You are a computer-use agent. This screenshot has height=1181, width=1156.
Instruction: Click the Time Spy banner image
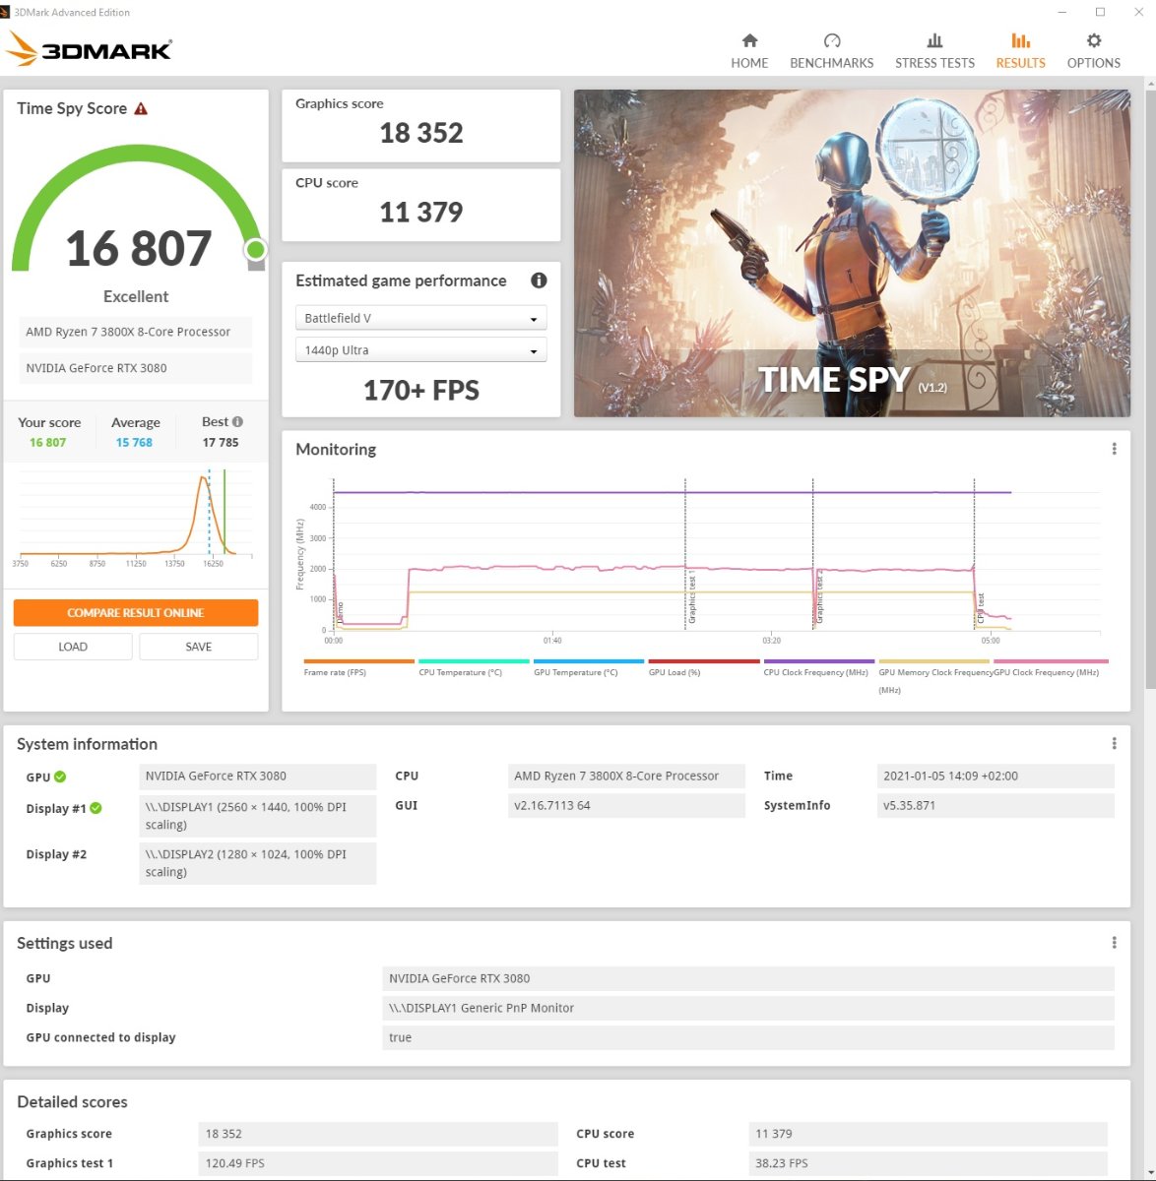852,253
